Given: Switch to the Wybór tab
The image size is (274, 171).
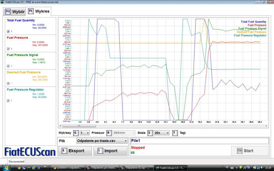Looking at the screenshot, I should pos(15,11).
